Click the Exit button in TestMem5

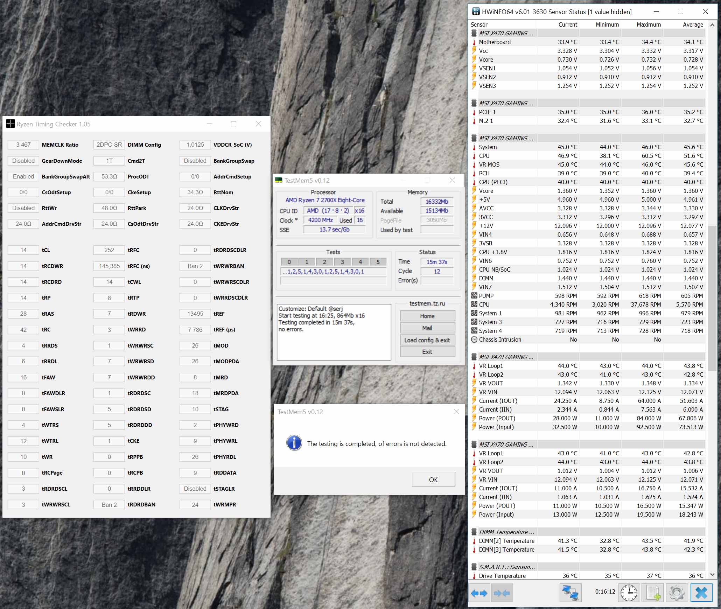(x=427, y=352)
